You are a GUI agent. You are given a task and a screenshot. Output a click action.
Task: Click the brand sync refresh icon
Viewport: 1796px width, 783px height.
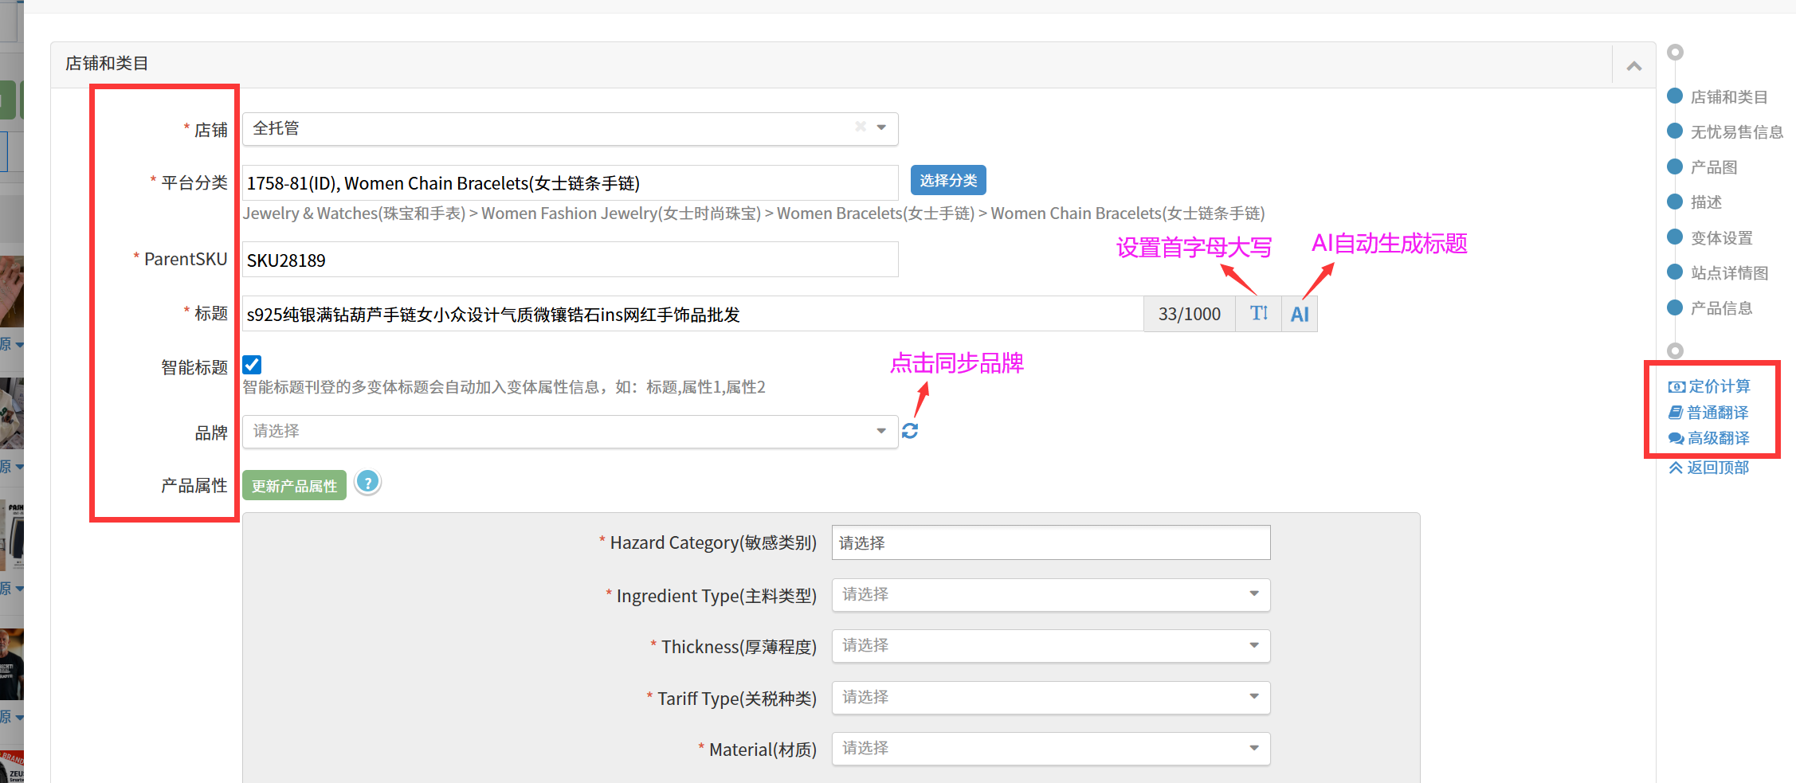pyautogui.click(x=910, y=431)
